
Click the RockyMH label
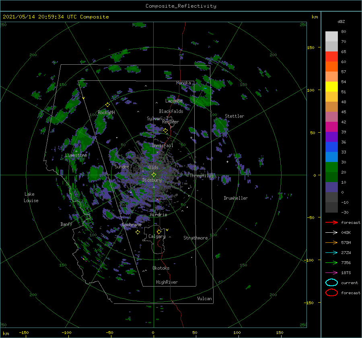point(106,113)
